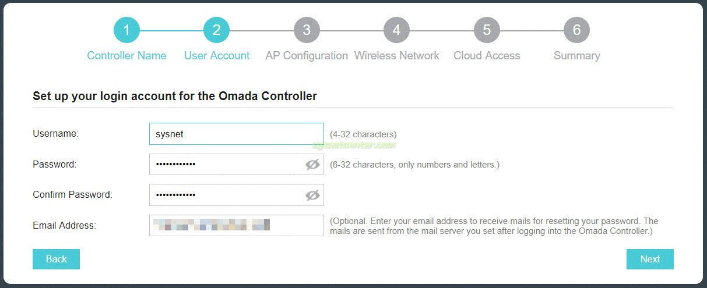Click step 4 circle for Wireless Network
The image size is (707, 288).
point(397,30)
